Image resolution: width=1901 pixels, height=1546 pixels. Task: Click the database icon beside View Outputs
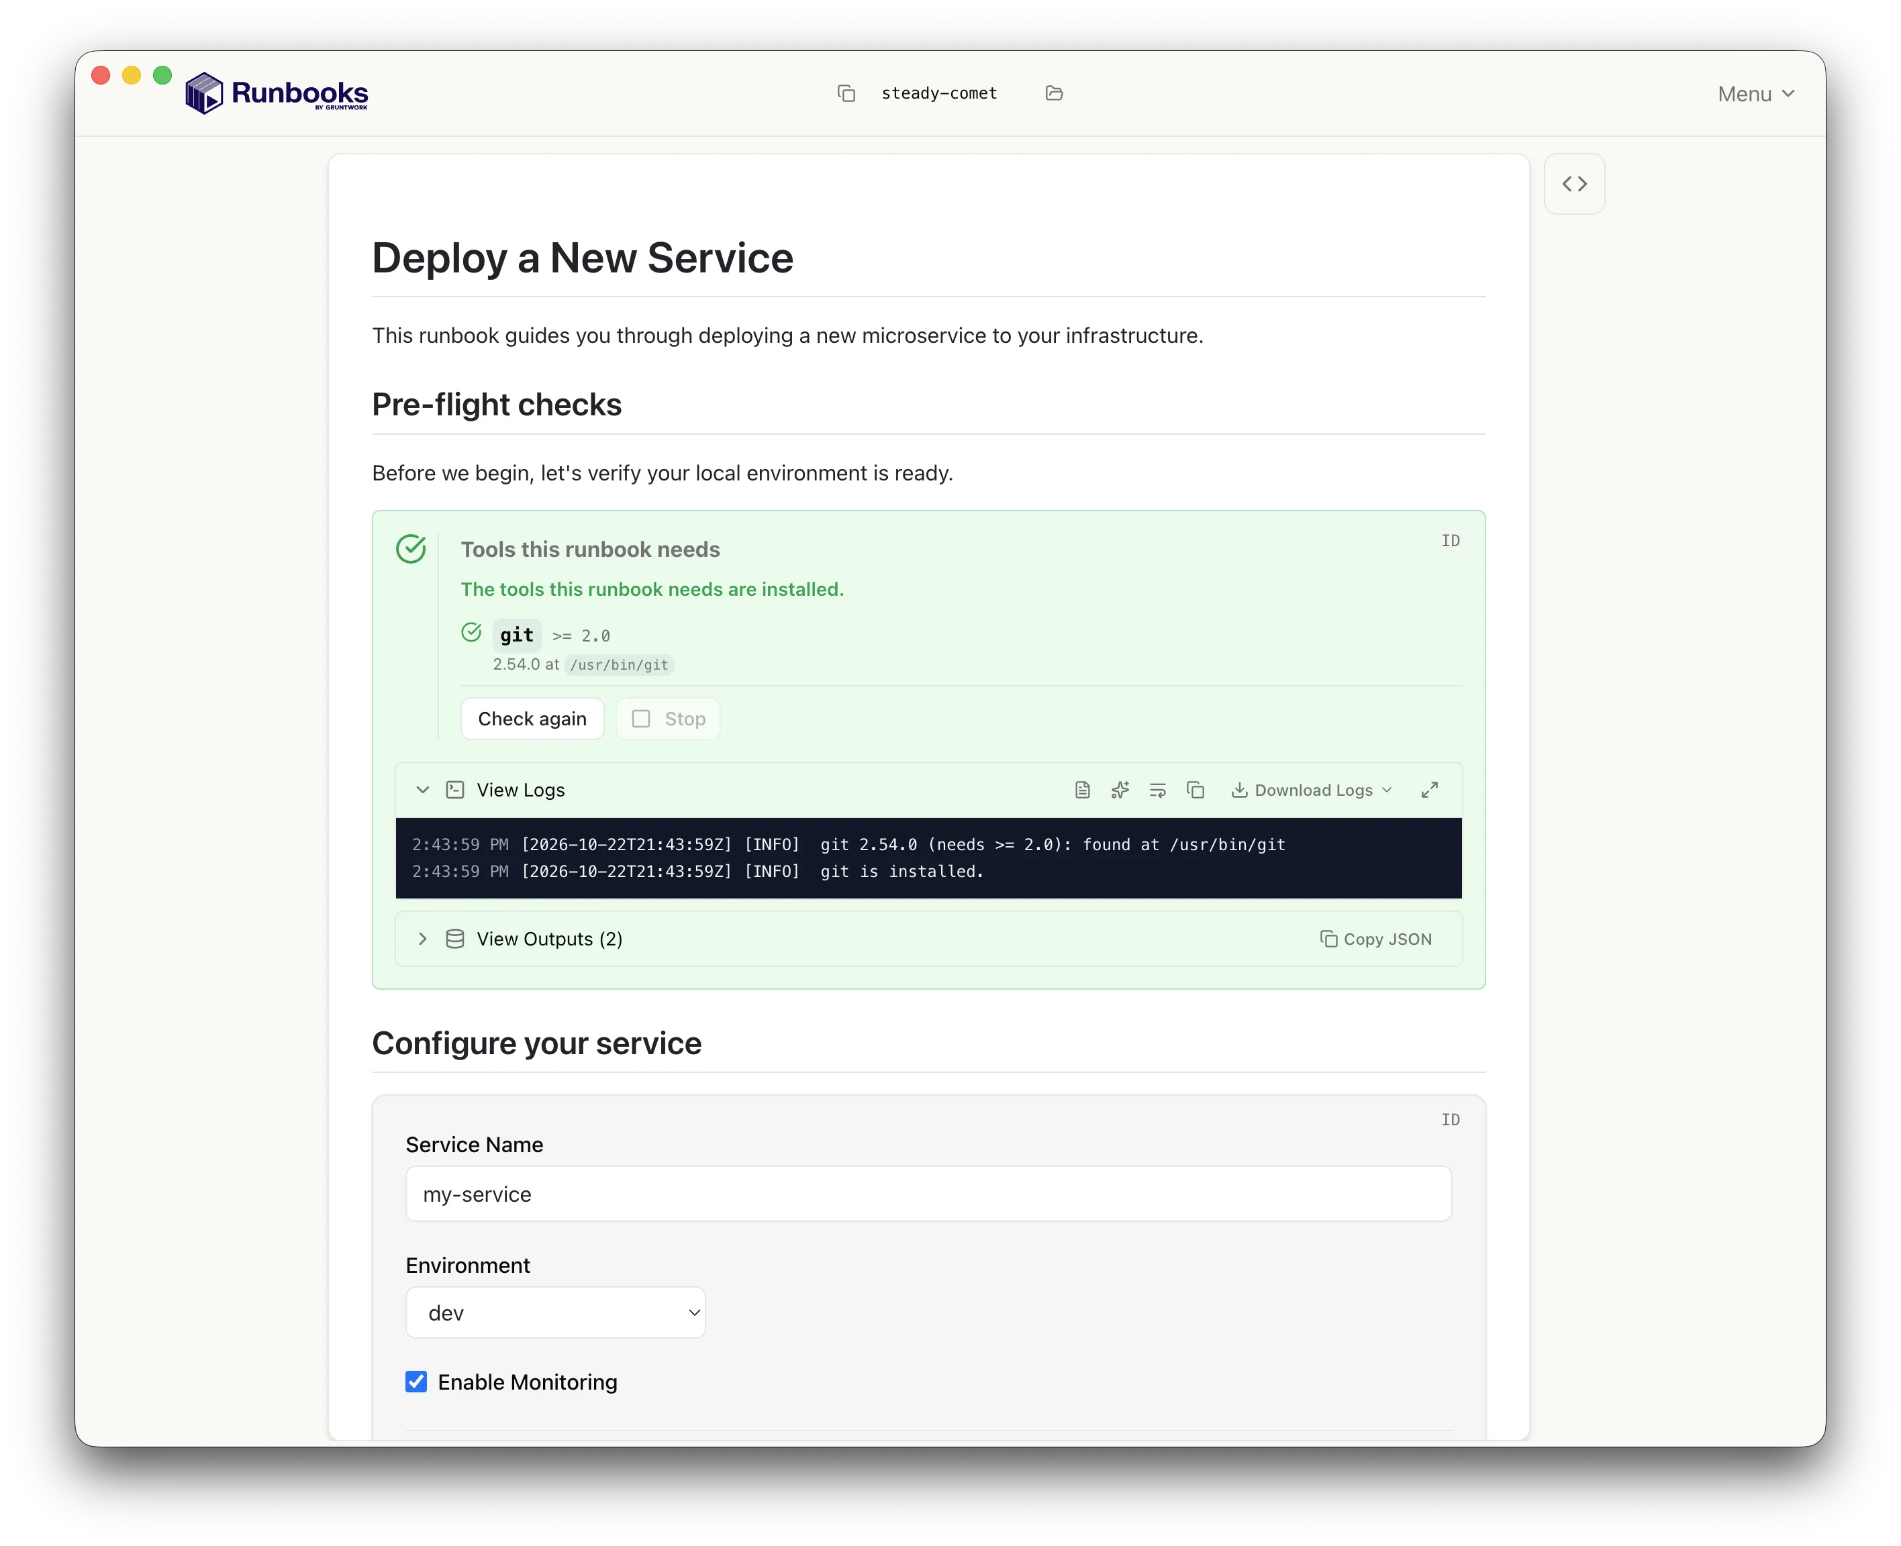coord(455,939)
